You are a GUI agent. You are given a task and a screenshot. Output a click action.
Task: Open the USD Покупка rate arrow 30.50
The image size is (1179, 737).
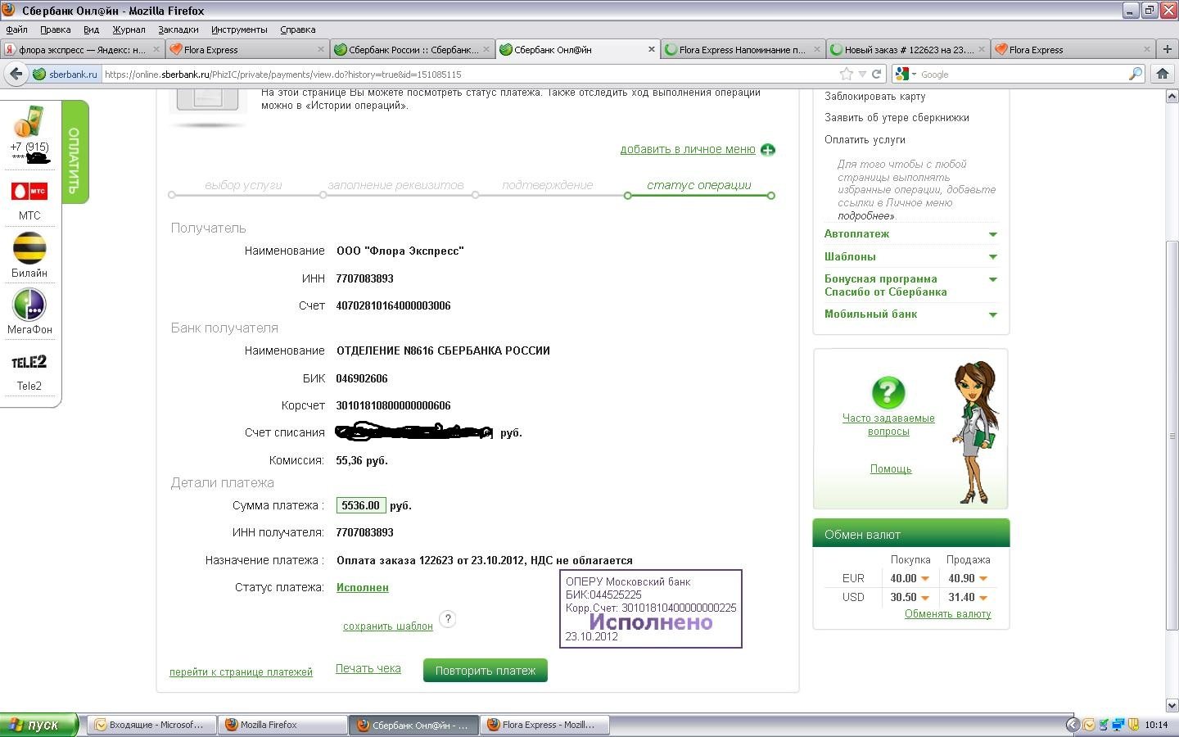(925, 598)
